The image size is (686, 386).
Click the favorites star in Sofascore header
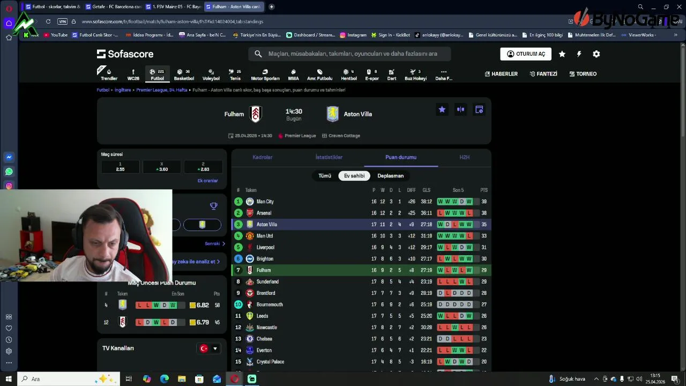pyautogui.click(x=562, y=54)
